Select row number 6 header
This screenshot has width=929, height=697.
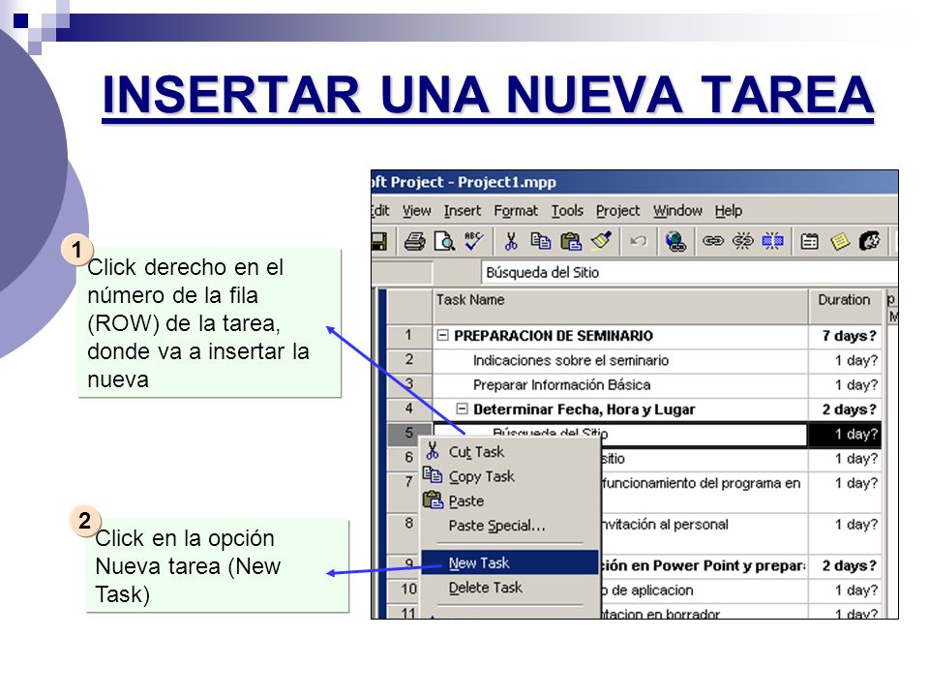pyautogui.click(x=403, y=458)
